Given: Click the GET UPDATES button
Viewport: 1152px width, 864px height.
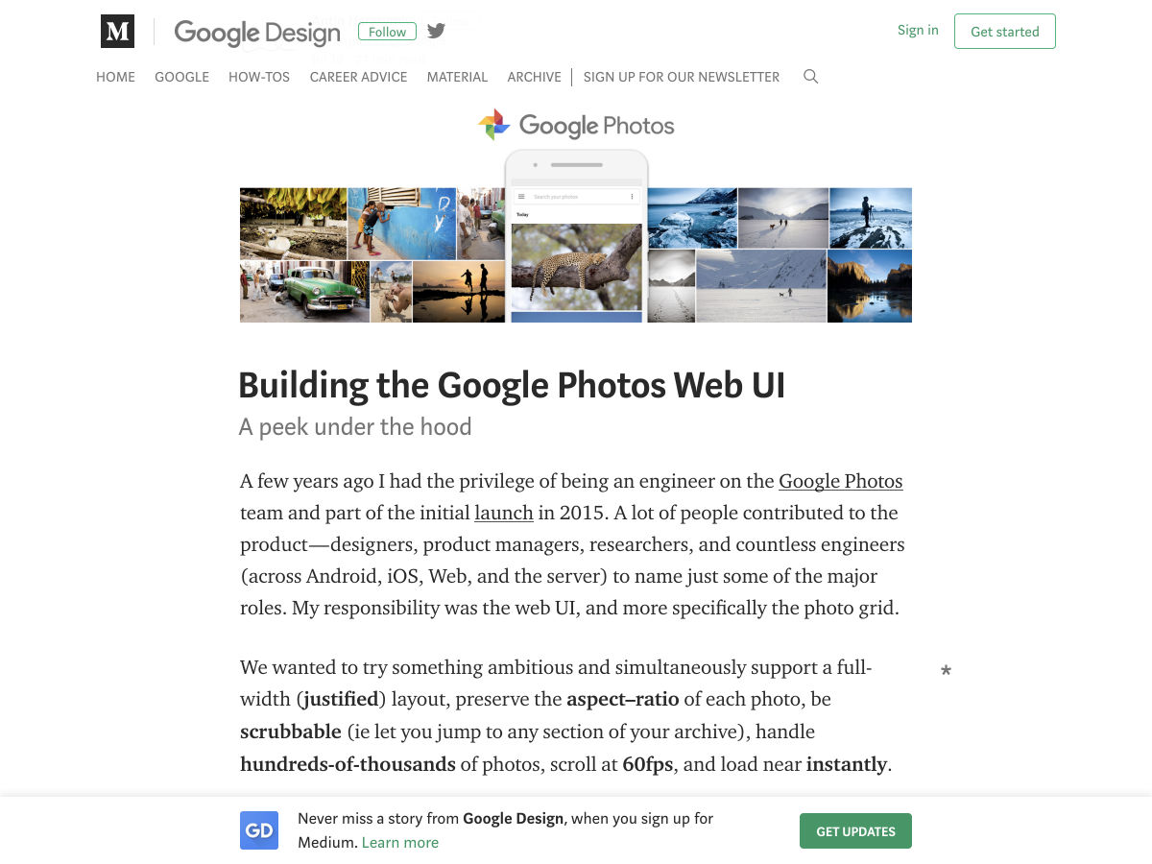Looking at the screenshot, I should click(x=855, y=831).
